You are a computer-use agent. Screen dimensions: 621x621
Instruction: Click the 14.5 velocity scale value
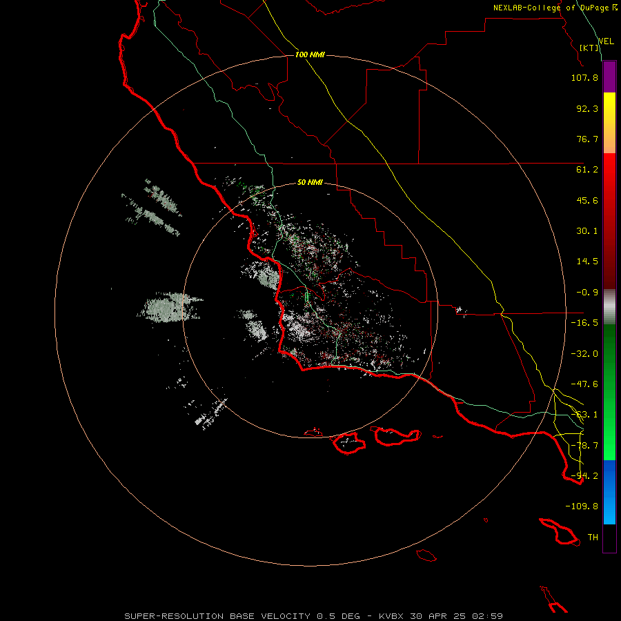pos(587,262)
